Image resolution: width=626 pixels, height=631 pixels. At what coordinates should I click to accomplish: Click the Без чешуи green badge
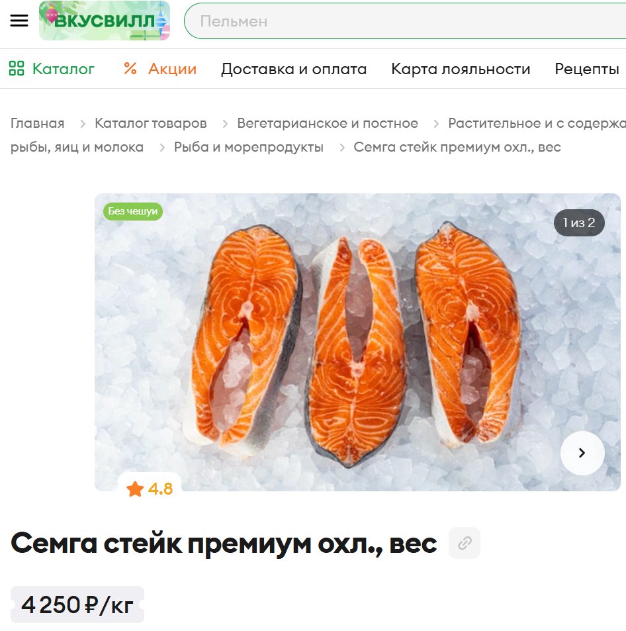(133, 211)
